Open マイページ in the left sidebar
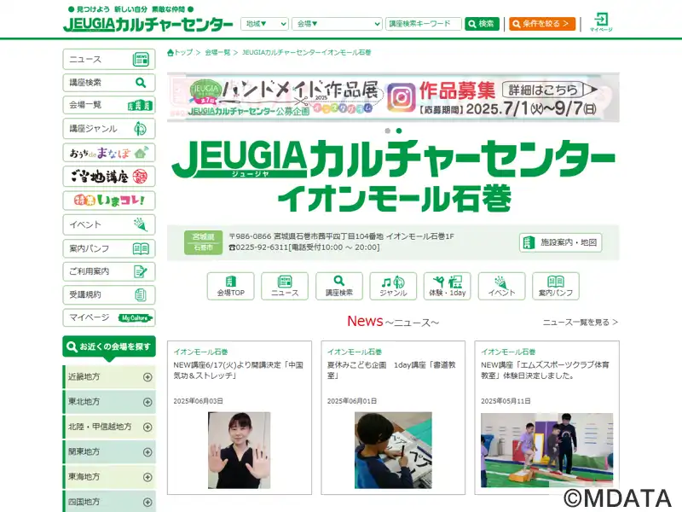The image size is (682, 512). (109, 317)
